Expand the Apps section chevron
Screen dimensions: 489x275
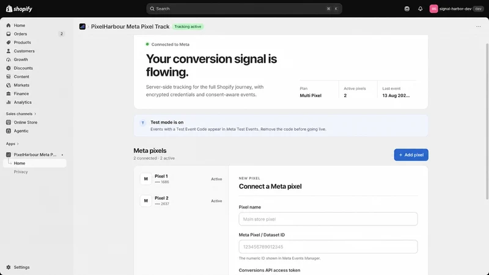(18, 144)
